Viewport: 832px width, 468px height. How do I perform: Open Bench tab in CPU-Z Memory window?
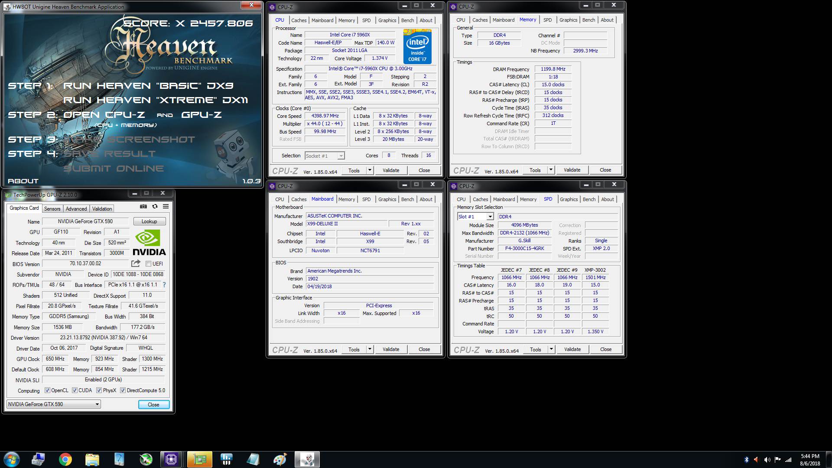tap(588, 20)
